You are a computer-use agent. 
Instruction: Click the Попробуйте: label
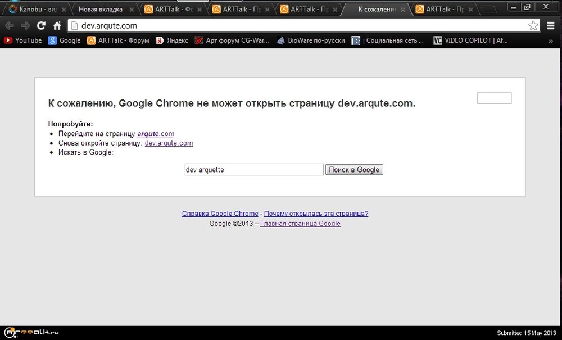71,124
